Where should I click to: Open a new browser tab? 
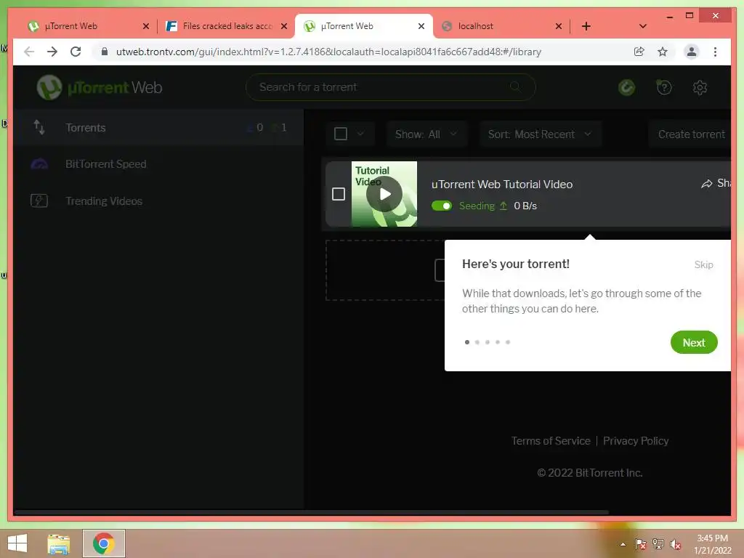coord(586,26)
